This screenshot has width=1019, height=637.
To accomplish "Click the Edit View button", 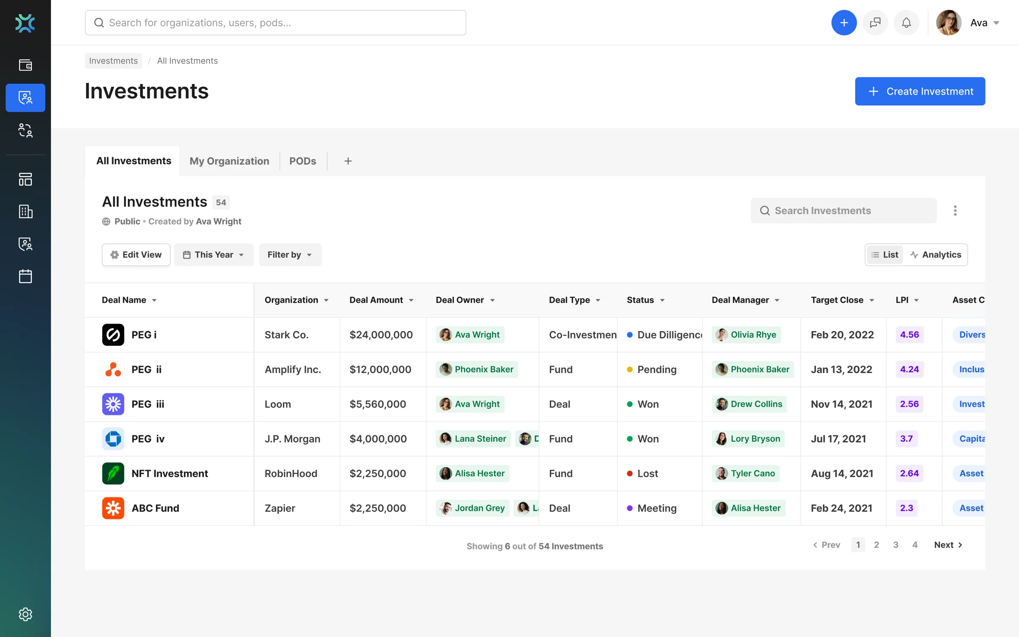I will point(136,255).
